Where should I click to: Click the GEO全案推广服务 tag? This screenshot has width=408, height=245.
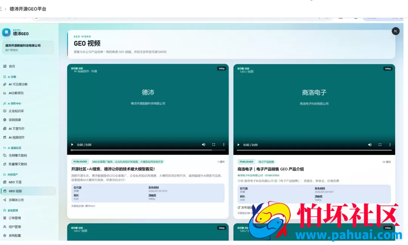(x=128, y=162)
